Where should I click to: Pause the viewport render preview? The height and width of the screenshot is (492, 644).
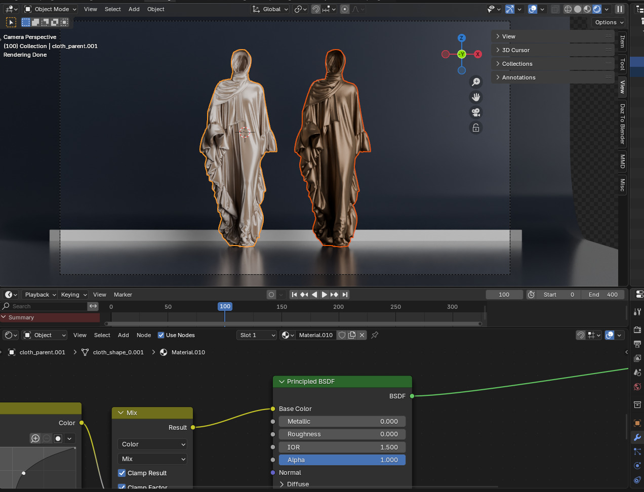[x=620, y=9]
